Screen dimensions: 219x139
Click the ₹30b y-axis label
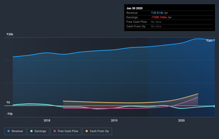click(10, 34)
